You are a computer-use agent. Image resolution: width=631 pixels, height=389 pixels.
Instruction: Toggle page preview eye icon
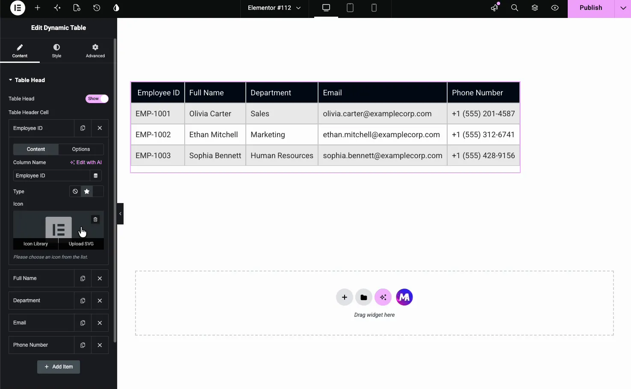pos(555,8)
